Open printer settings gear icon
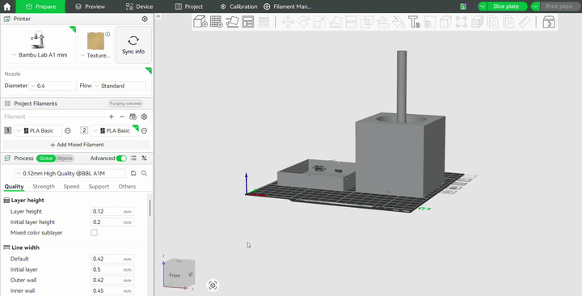The width and height of the screenshot is (582, 296). 145,19
